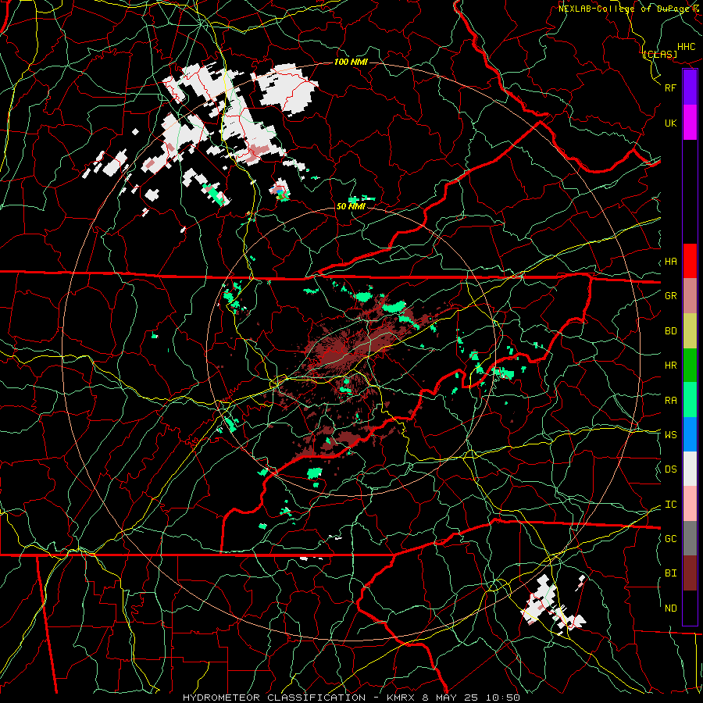Click the "NEXLAB-College of DuPage" header text

coord(625,9)
